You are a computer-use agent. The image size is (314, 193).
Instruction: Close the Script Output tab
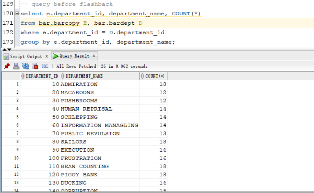pyautogui.click(x=47, y=56)
